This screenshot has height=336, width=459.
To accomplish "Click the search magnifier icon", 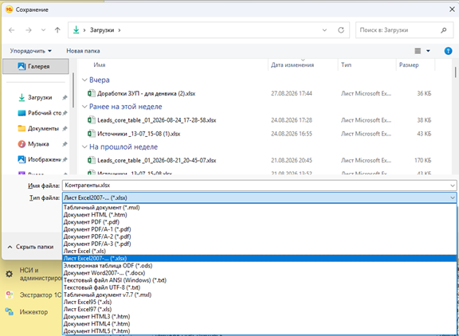I will click(x=444, y=30).
